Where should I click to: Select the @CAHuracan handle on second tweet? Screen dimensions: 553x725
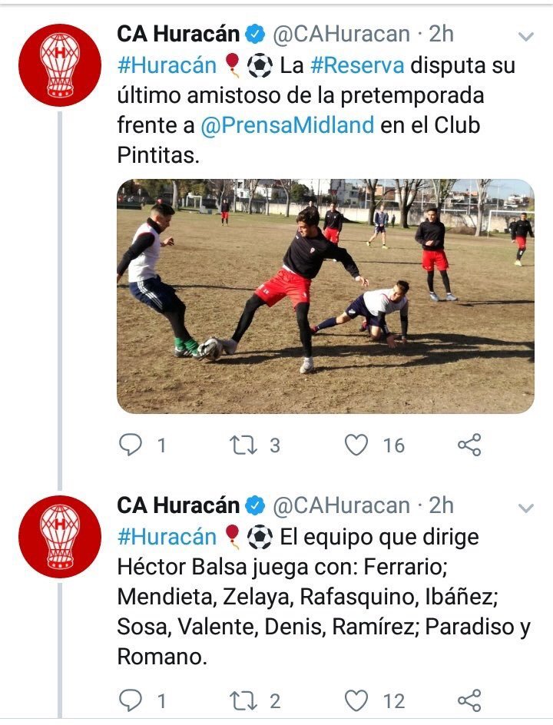click(341, 505)
